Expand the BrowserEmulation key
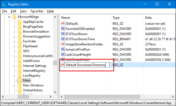Viewport: 176px width, 106px height. pyautogui.click(x=14, y=32)
